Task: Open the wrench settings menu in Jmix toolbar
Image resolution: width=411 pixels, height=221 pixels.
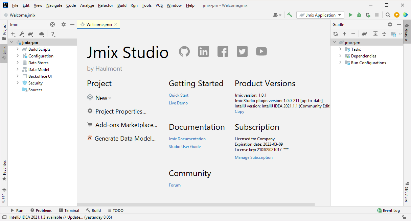Action: click(x=22, y=34)
